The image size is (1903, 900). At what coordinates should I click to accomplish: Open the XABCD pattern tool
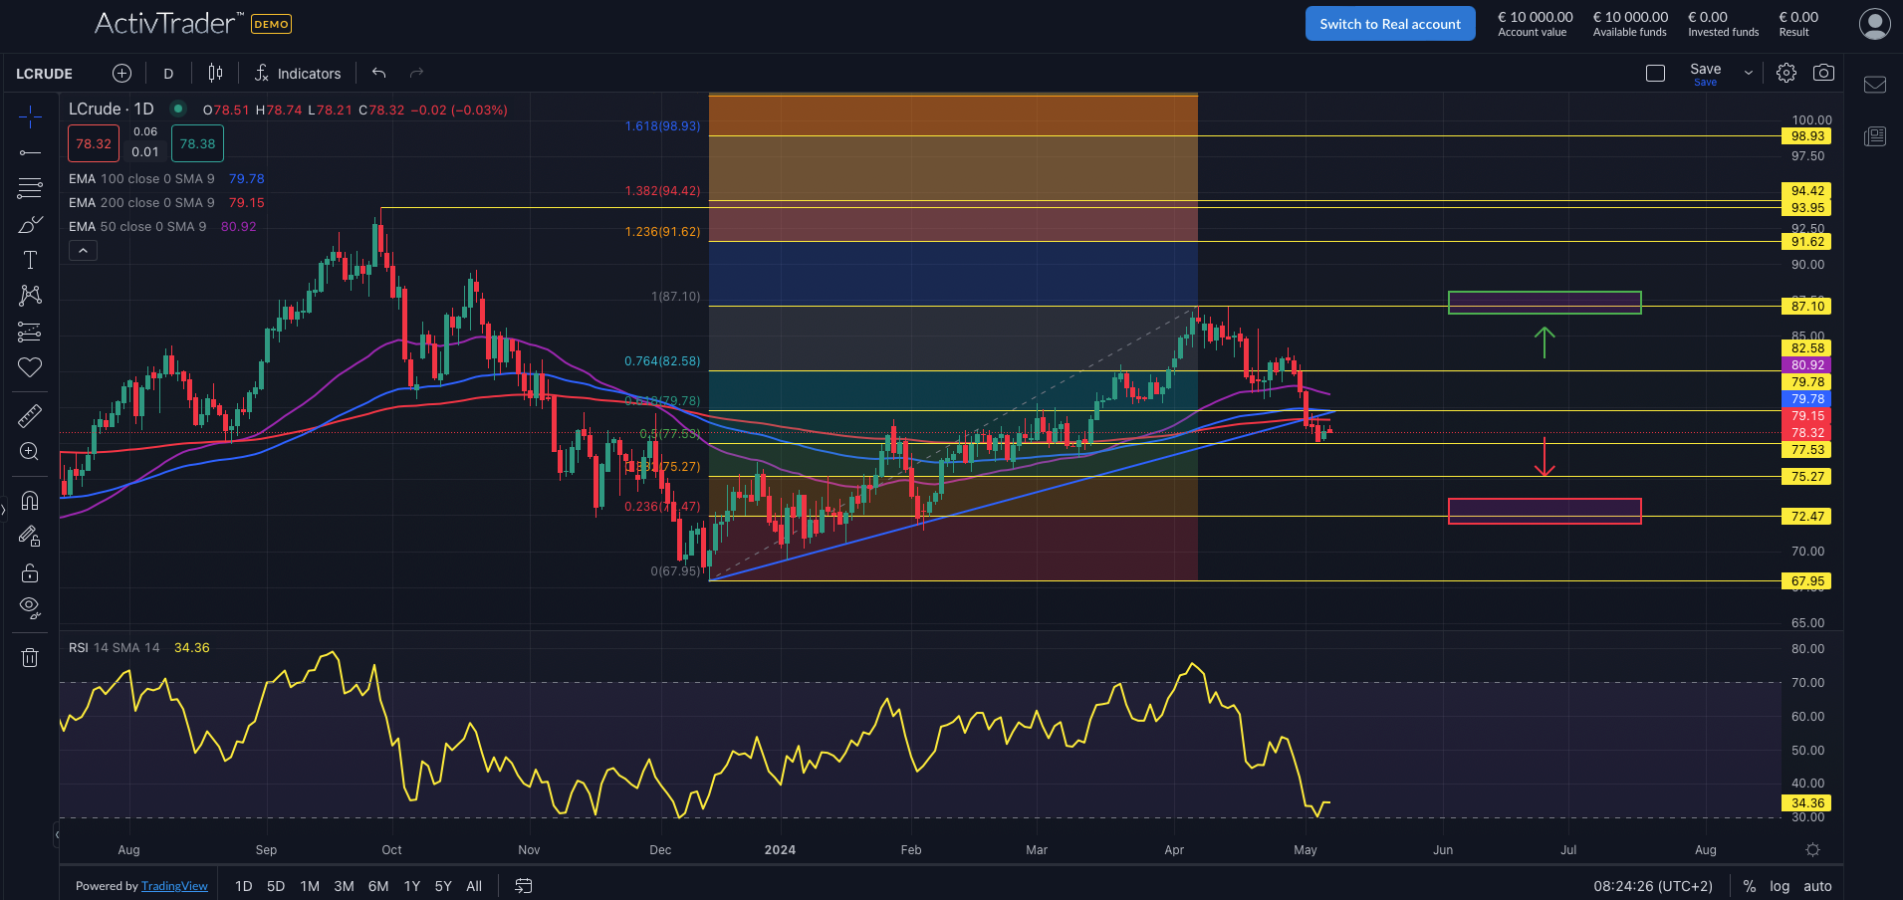(30, 296)
